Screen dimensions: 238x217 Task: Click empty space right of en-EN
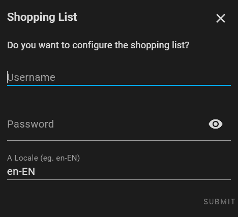point(133,171)
